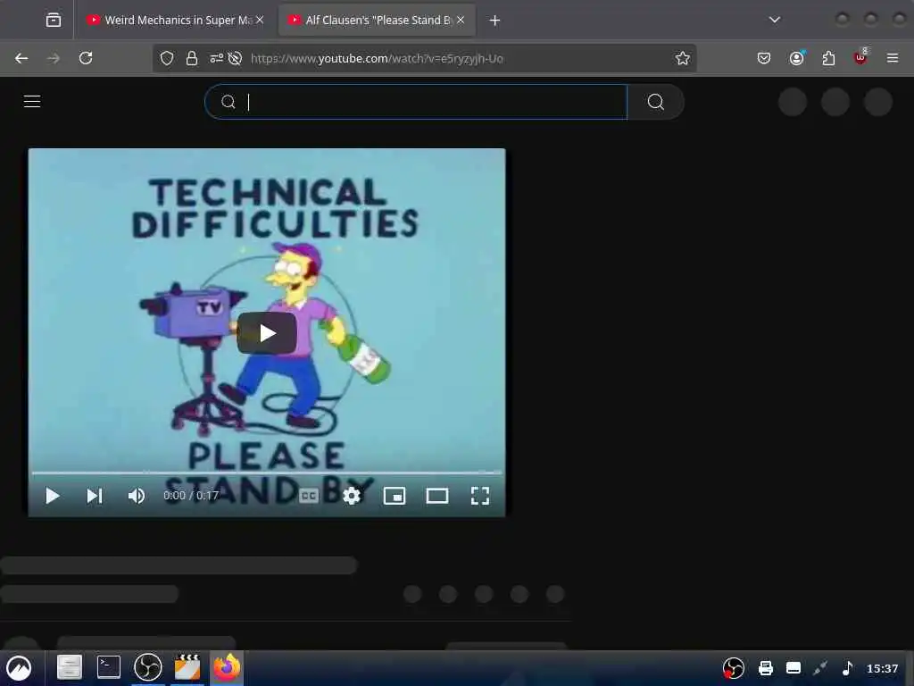Play video from control bar play icon
The width and height of the screenshot is (914, 686).
[53, 496]
